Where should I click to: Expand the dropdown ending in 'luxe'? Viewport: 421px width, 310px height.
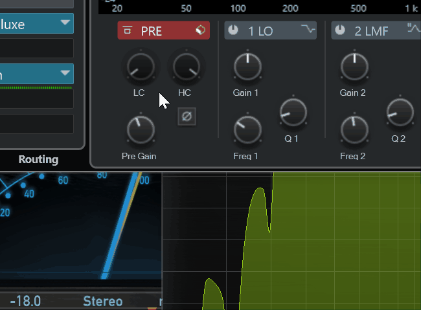pyautogui.click(x=65, y=23)
